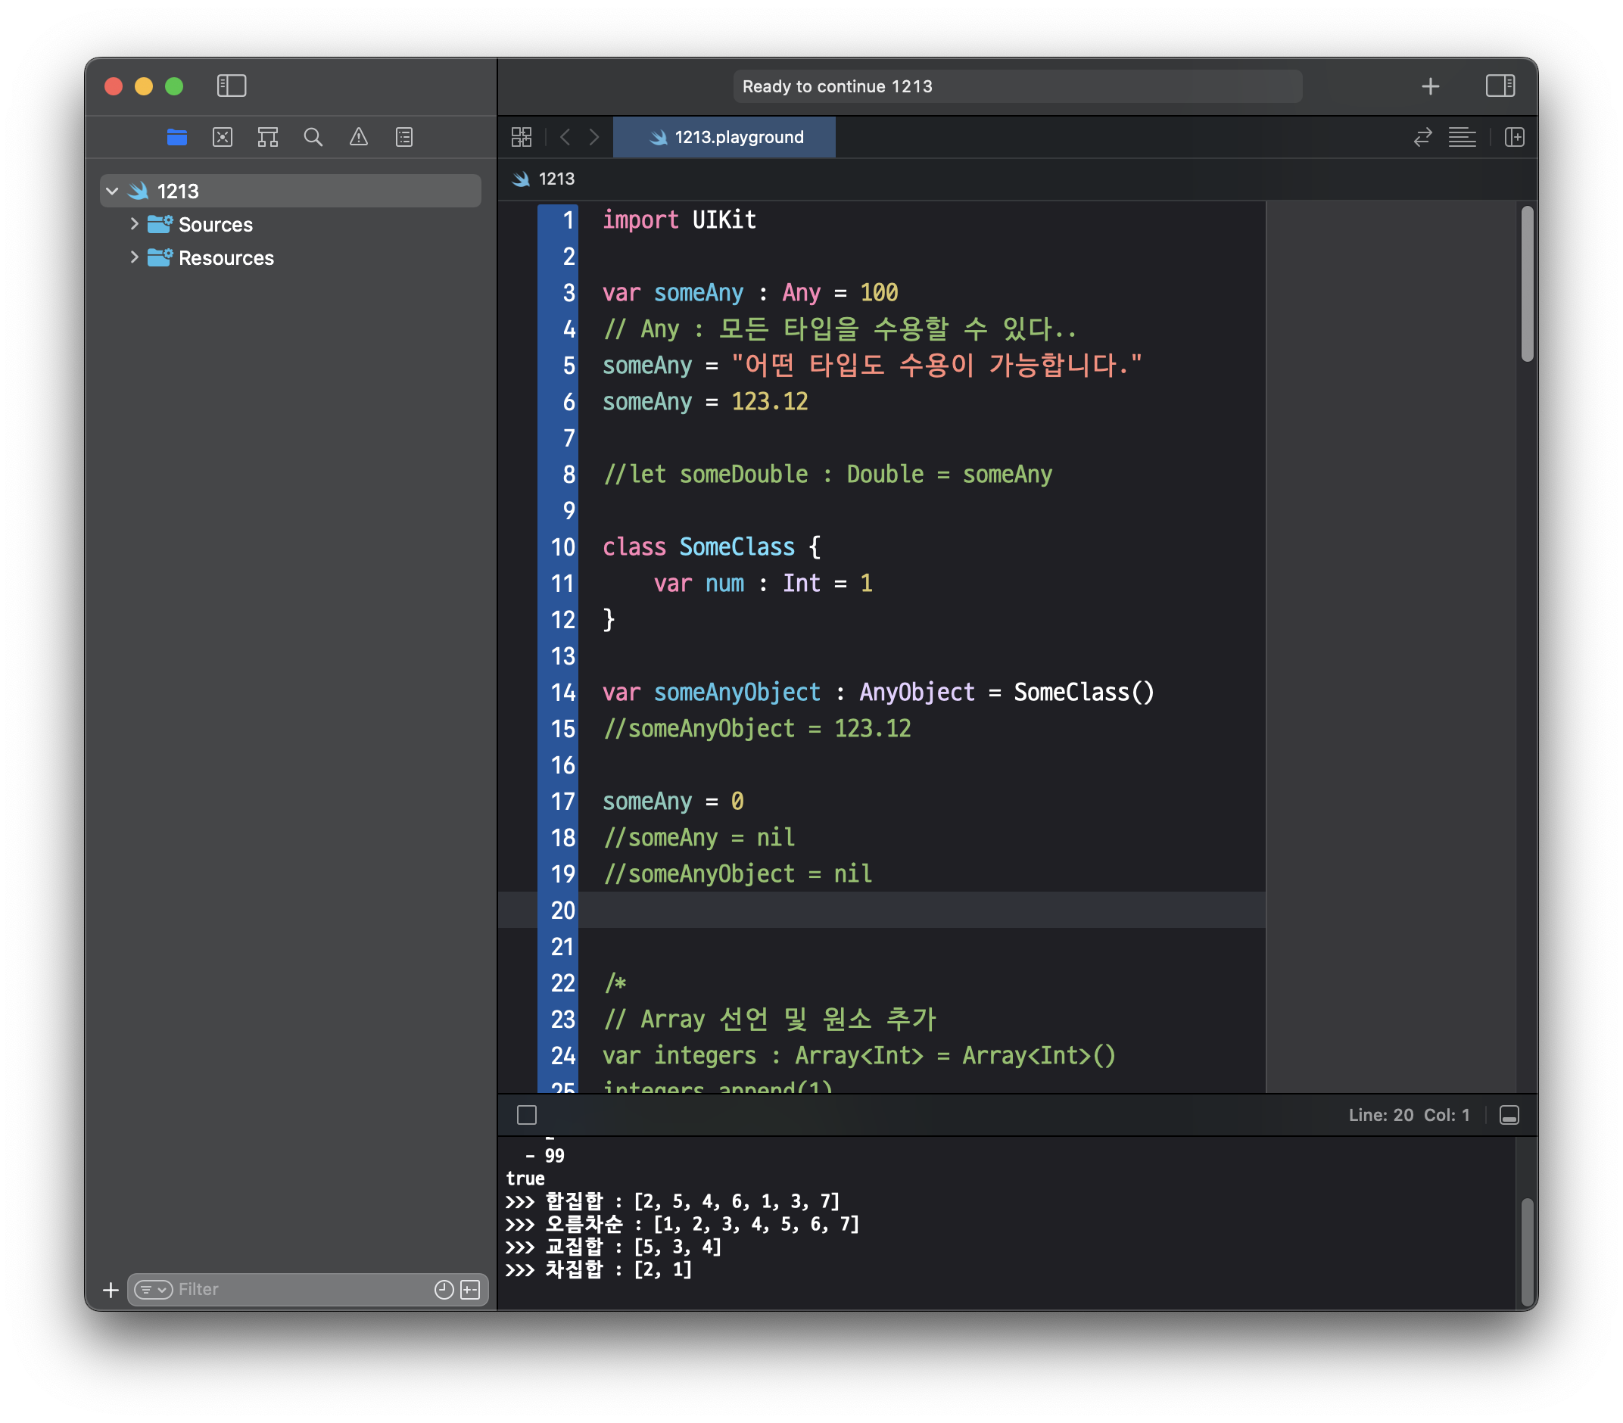Click the someAny = 123.12 line
The width and height of the screenshot is (1623, 1423).
pyautogui.click(x=705, y=402)
